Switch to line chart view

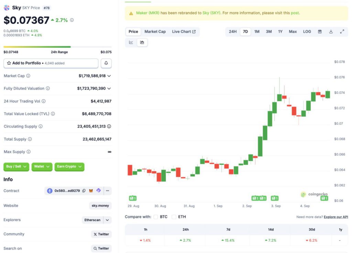[x=131, y=42]
